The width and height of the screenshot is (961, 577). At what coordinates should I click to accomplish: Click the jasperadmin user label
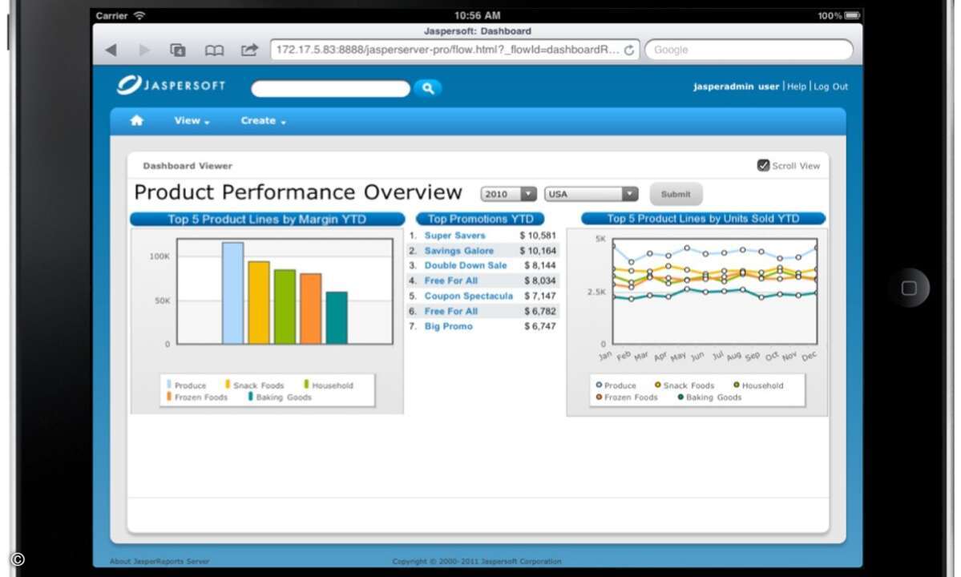click(x=736, y=87)
